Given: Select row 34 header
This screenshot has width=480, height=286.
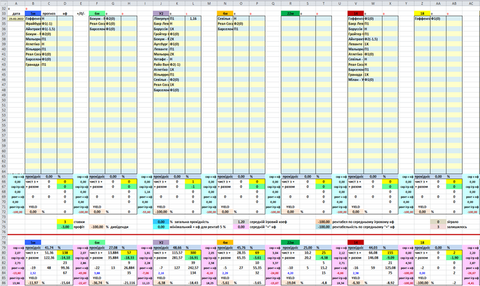Looking at the screenshot, I should (x=3, y=19).
